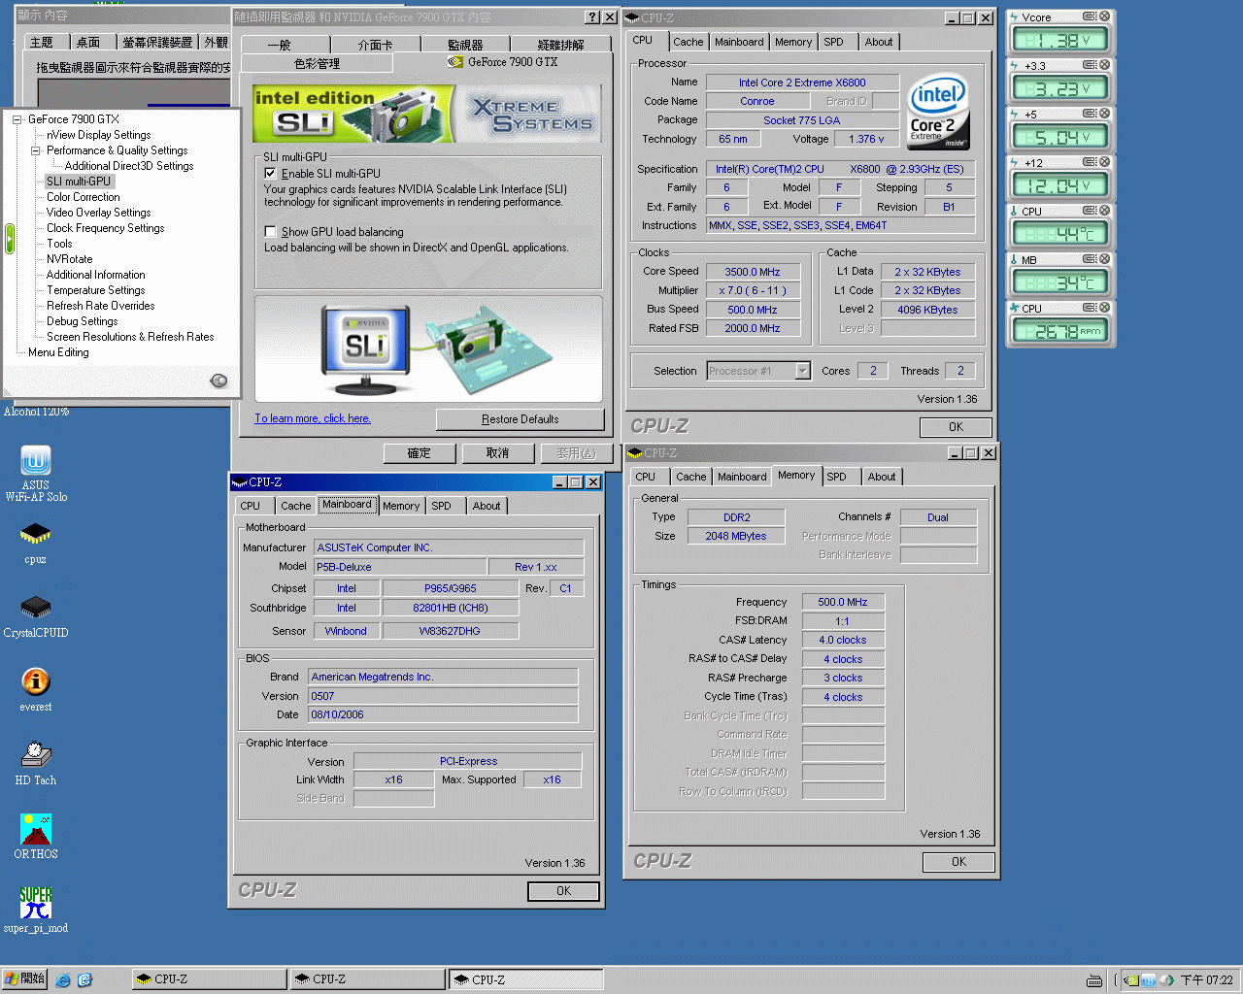The height and width of the screenshot is (994, 1243).
Task: Follow 'To learn more, click here' link
Action: [x=313, y=418]
